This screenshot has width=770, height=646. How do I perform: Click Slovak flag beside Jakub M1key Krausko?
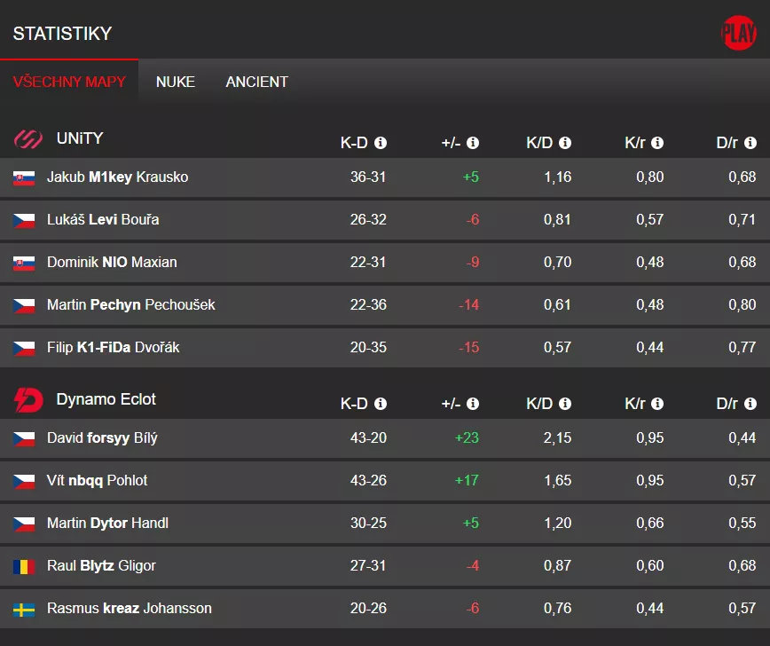(24, 177)
